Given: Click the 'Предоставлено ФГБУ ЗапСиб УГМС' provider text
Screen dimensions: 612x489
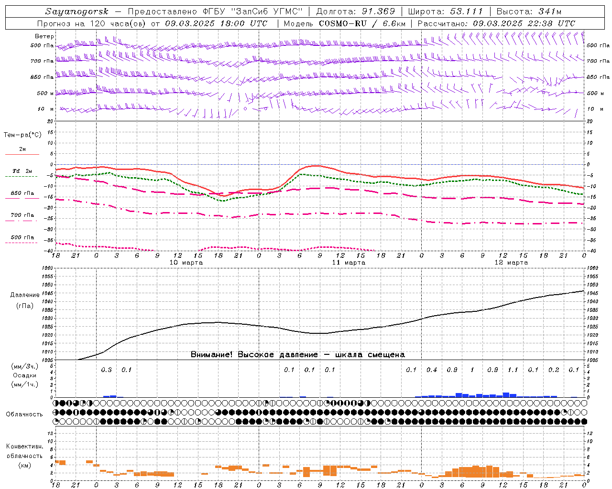Looking at the screenshot, I should pos(215,11).
